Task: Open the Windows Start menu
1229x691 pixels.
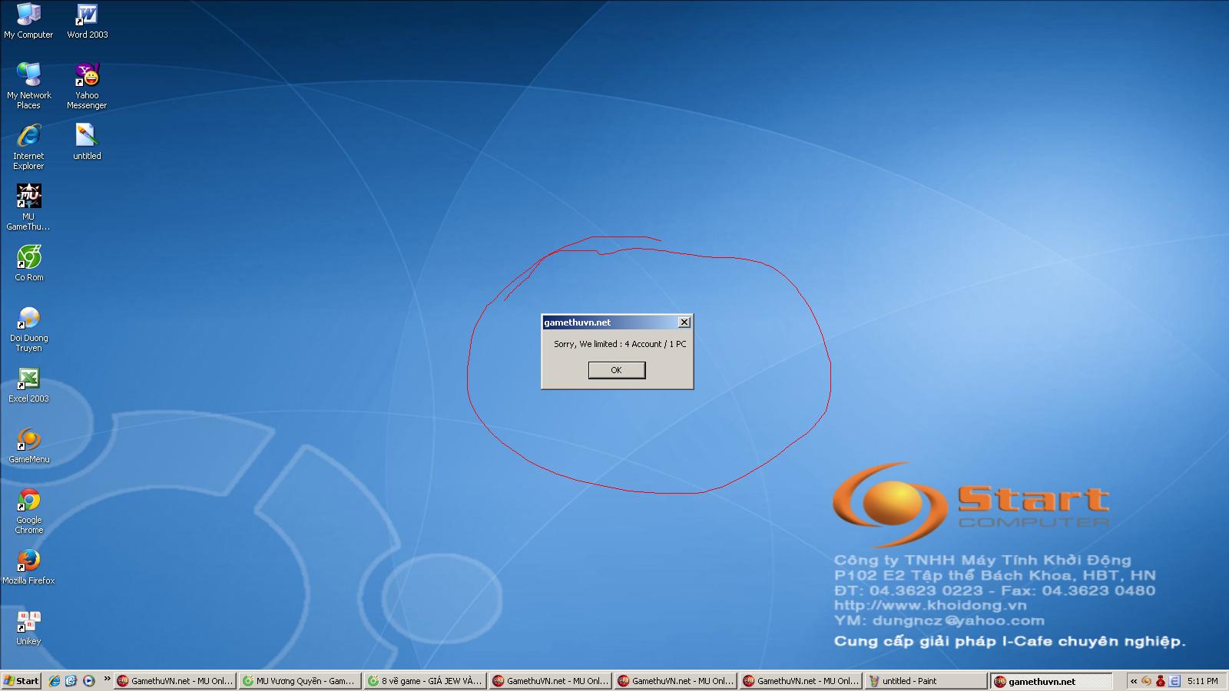Action: [x=22, y=681]
